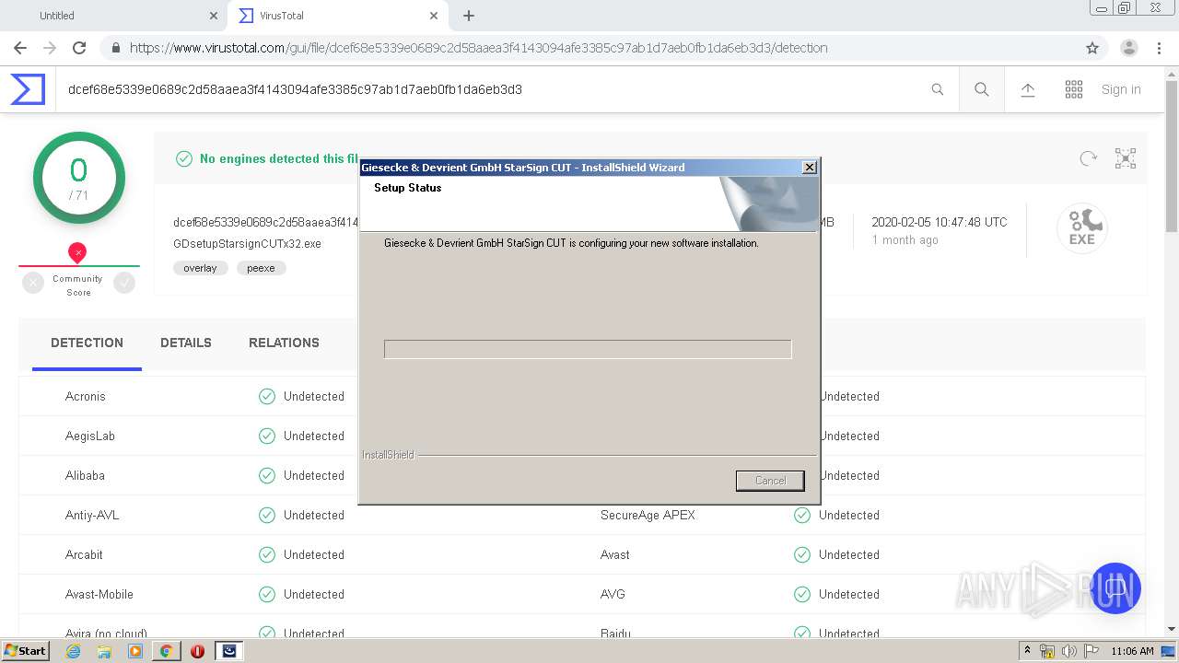Go forward in browser history

click(50, 48)
